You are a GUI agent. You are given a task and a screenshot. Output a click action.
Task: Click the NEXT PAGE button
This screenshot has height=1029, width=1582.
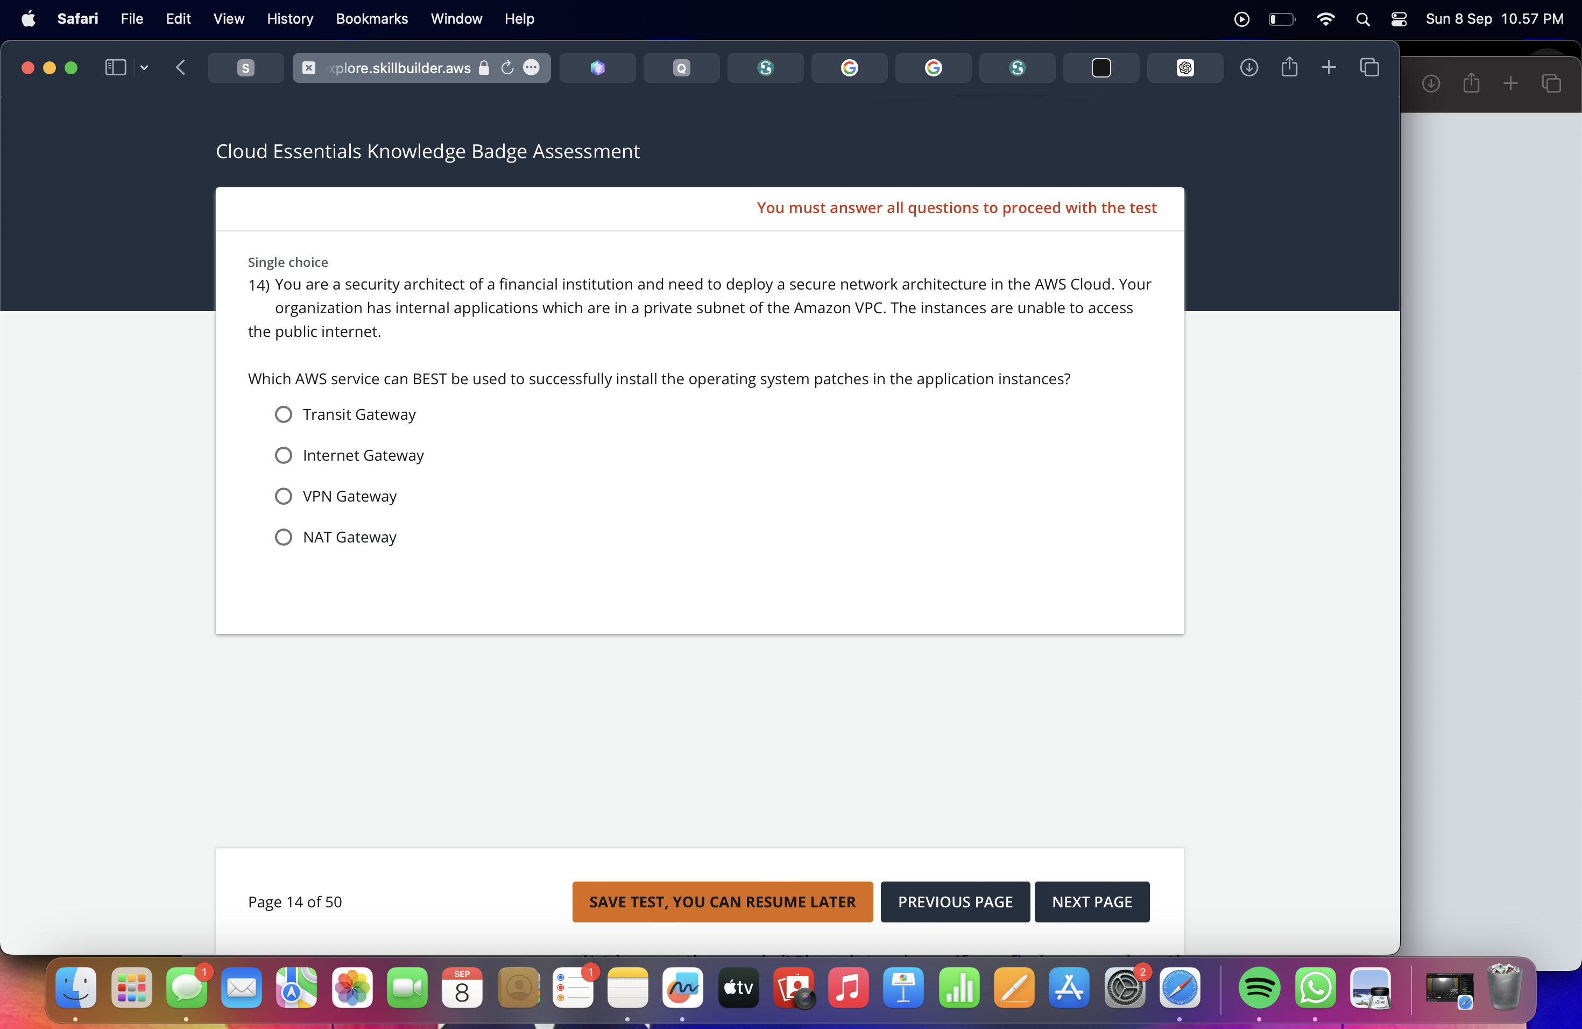pyautogui.click(x=1092, y=901)
